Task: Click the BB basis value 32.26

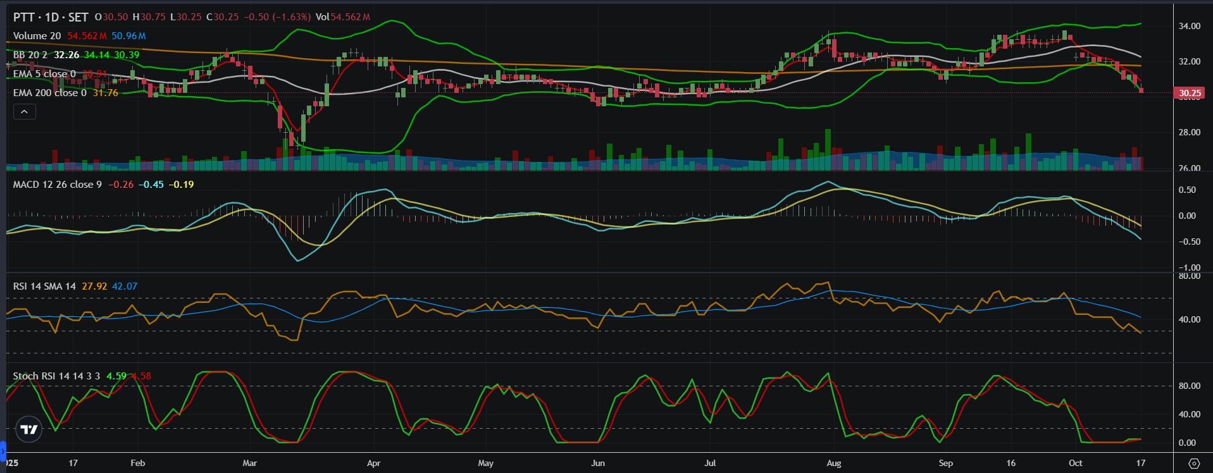Action: pos(66,55)
